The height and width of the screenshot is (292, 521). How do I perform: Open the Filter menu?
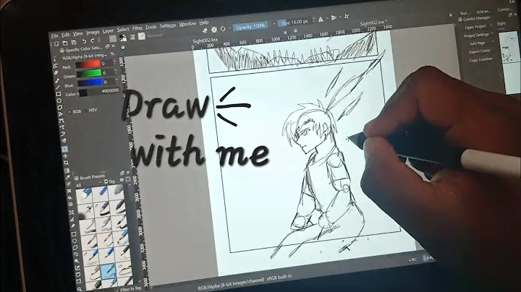(x=137, y=27)
